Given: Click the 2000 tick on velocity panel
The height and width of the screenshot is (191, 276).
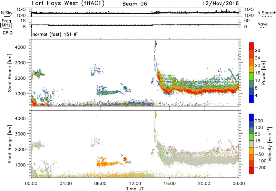Looking at the screenshot, I should tap(20, 149).
